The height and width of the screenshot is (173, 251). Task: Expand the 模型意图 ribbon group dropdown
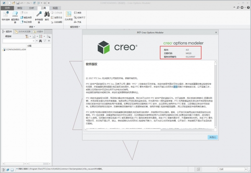point(75,27)
